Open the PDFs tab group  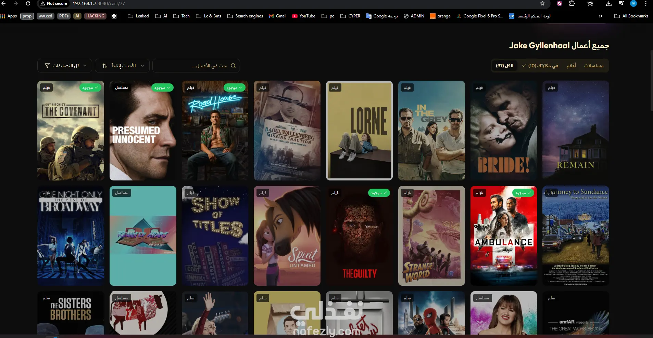coord(64,16)
